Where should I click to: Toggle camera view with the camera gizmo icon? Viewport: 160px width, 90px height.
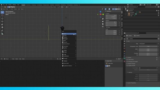click(103, 24)
